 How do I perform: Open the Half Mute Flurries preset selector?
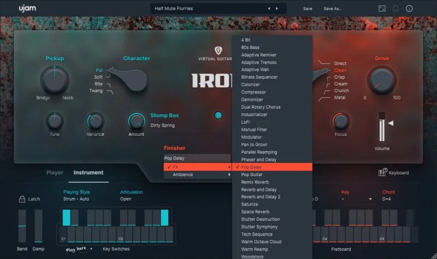pos(218,9)
